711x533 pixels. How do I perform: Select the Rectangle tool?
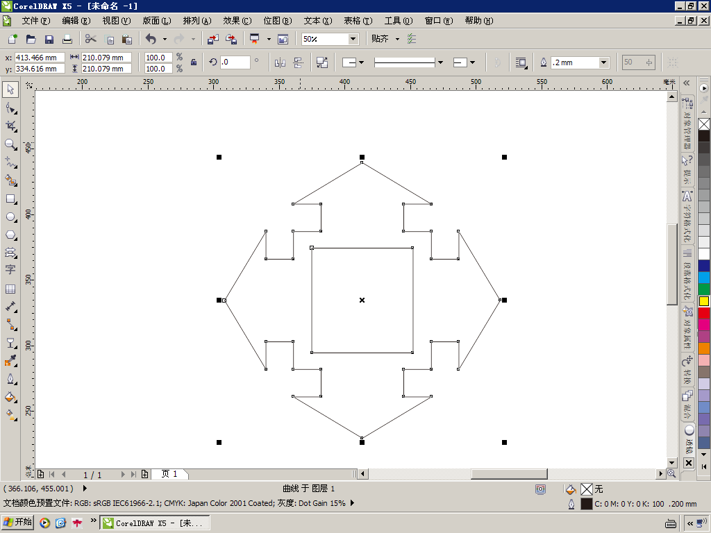coord(10,199)
